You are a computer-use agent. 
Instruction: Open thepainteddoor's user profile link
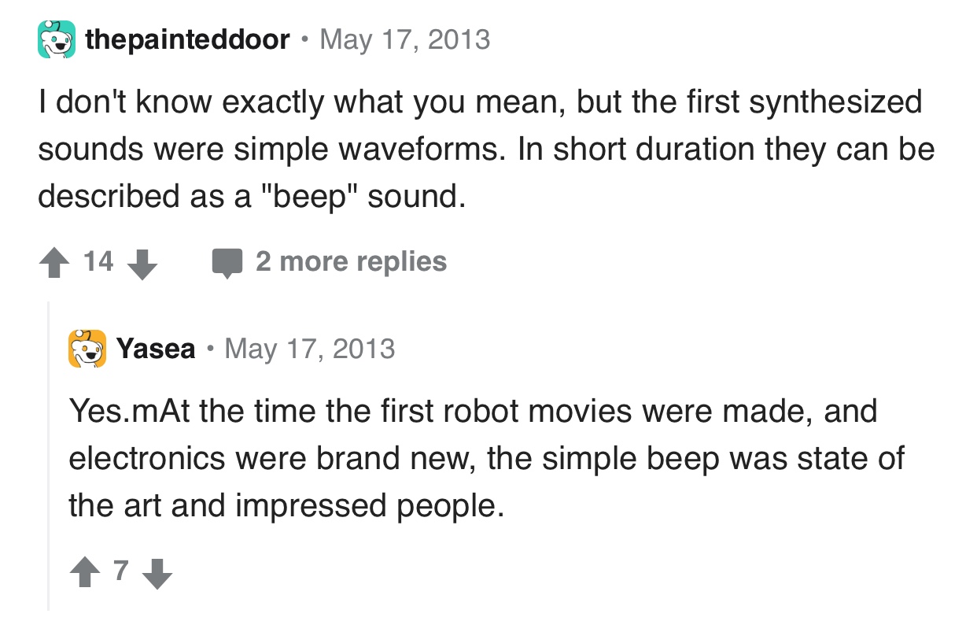coord(187,39)
